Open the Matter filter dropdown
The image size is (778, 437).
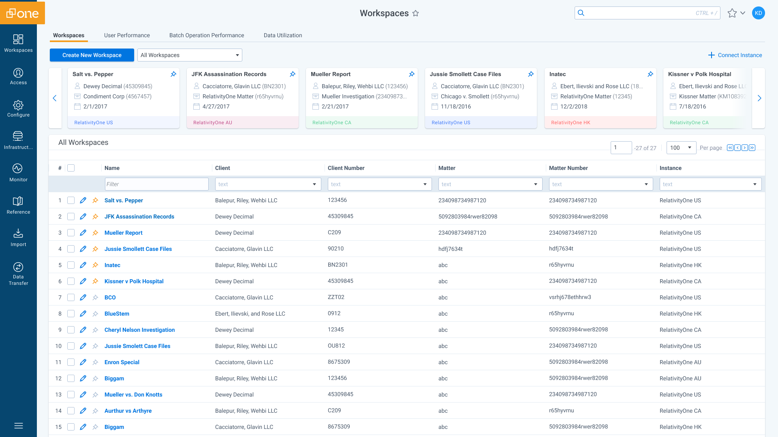coord(490,184)
